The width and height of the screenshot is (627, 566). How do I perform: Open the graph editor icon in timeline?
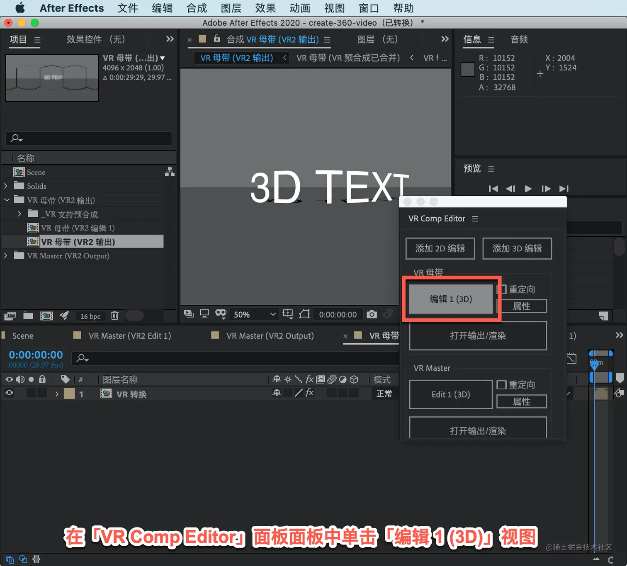(x=572, y=358)
